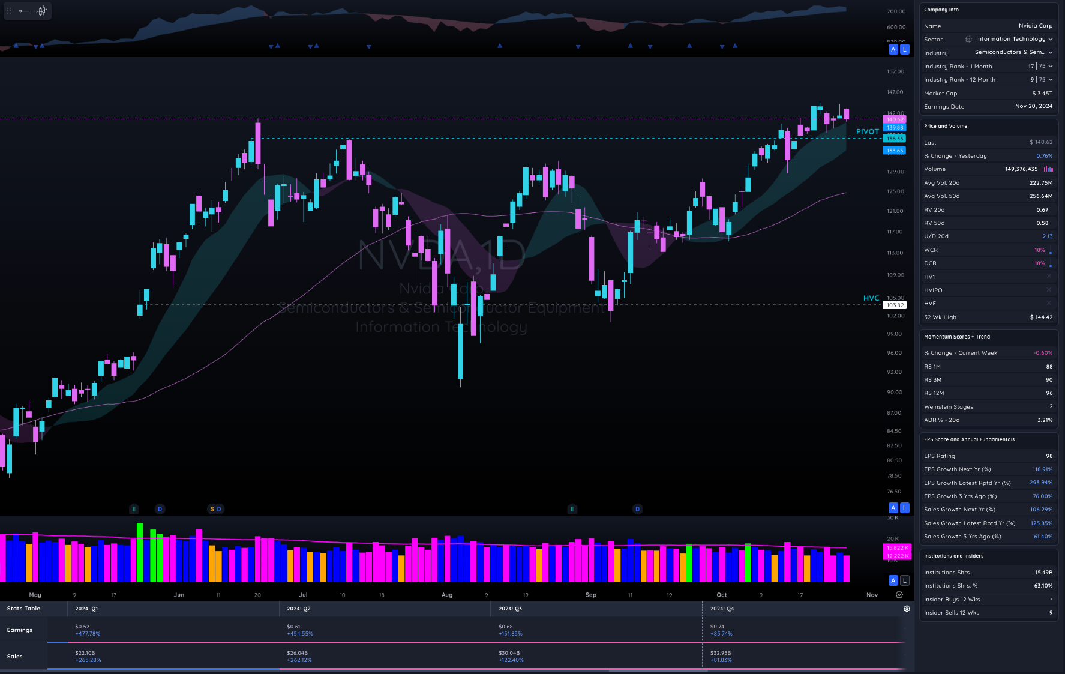This screenshot has height=674, width=1065.
Task: Expand Industry Rank 1 Month dropdown
Action: pos(1051,66)
